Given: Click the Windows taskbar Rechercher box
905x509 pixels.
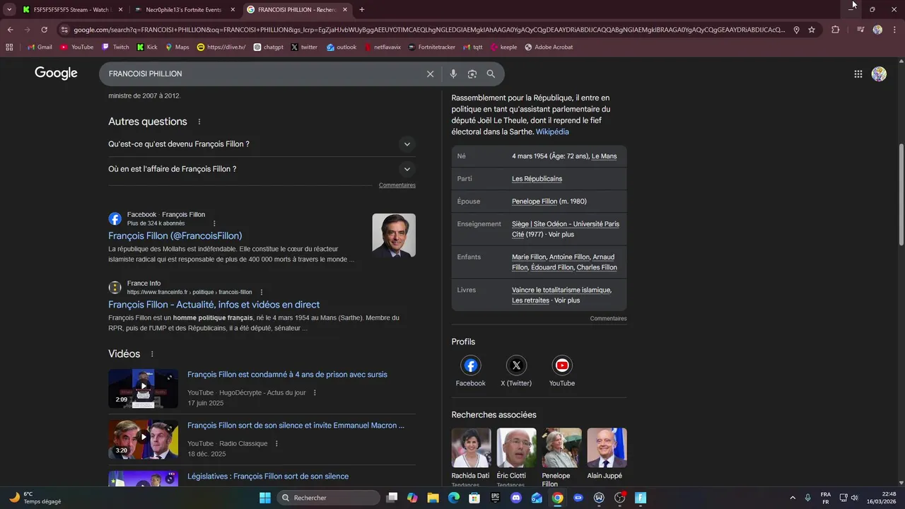Looking at the screenshot, I should [329, 498].
